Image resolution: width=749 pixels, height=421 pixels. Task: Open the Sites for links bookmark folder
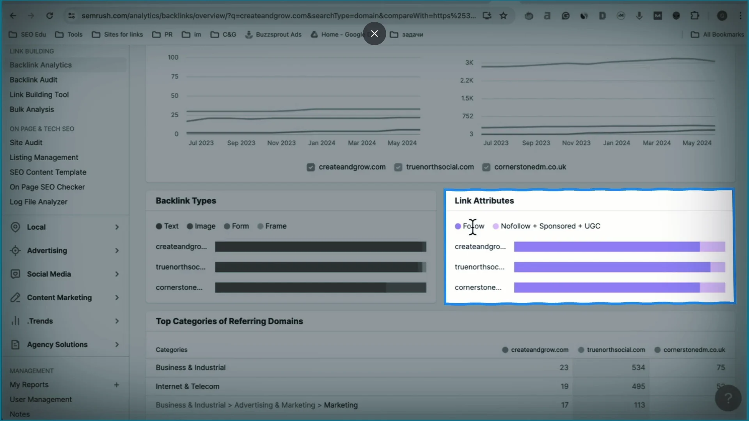click(117, 34)
